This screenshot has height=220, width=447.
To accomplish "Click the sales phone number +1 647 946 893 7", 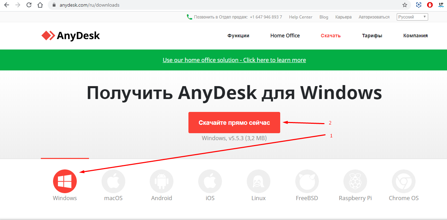I will pyautogui.click(x=266, y=17).
